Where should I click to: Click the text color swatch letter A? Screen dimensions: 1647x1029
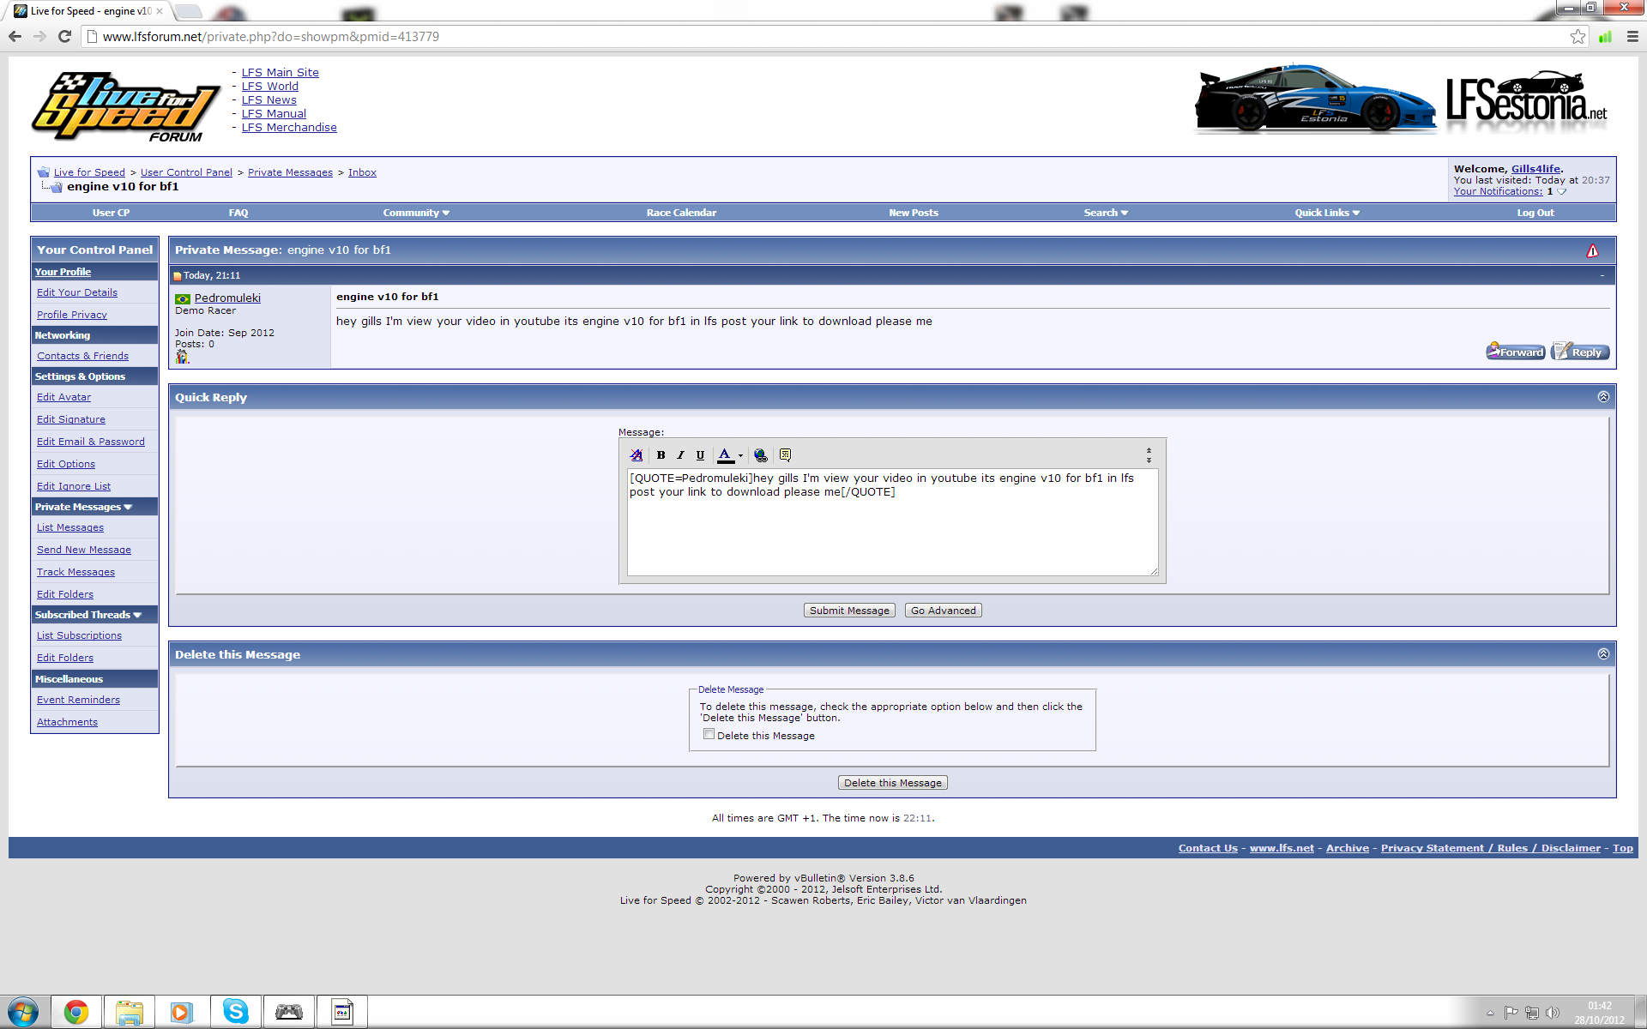(725, 455)
